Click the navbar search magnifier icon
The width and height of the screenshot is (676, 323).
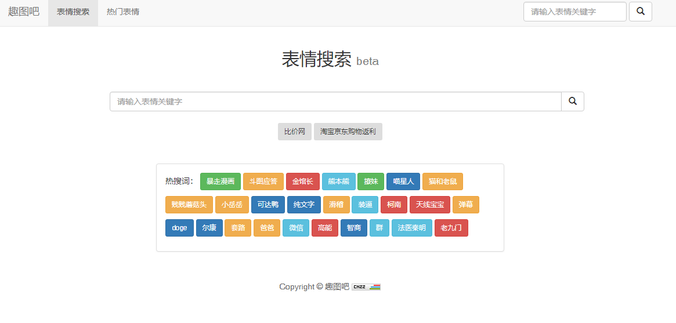click(x=640, y=12)
